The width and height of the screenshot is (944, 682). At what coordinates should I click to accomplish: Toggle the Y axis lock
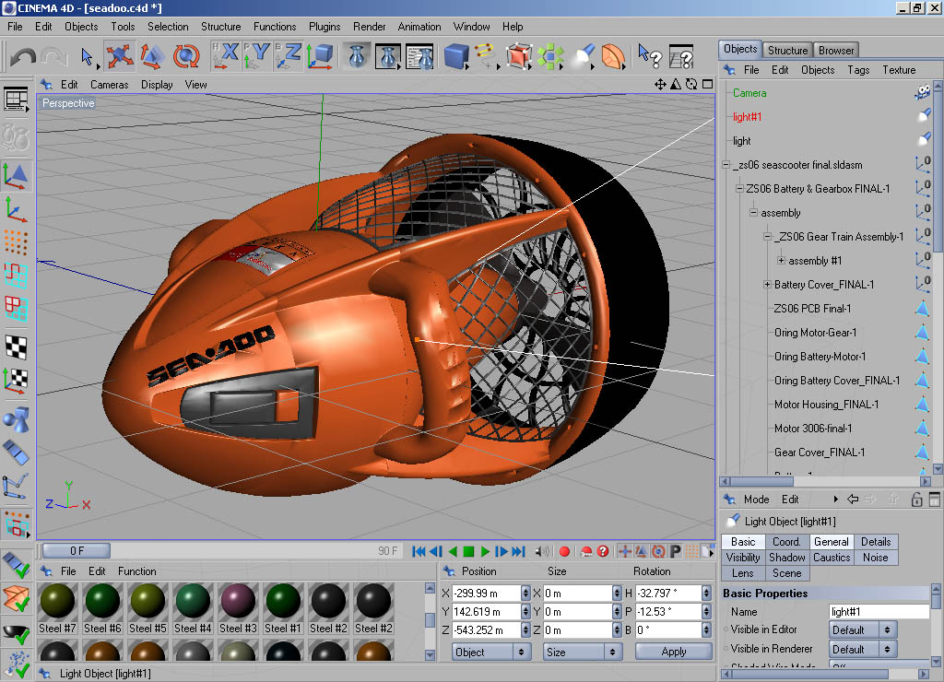[x=257, y=55]
